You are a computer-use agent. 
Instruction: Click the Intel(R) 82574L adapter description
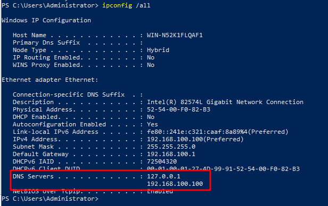pos(225,102)
